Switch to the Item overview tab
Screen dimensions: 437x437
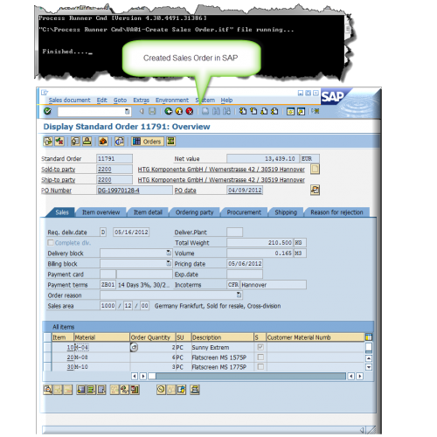click(x=101, y=212)
